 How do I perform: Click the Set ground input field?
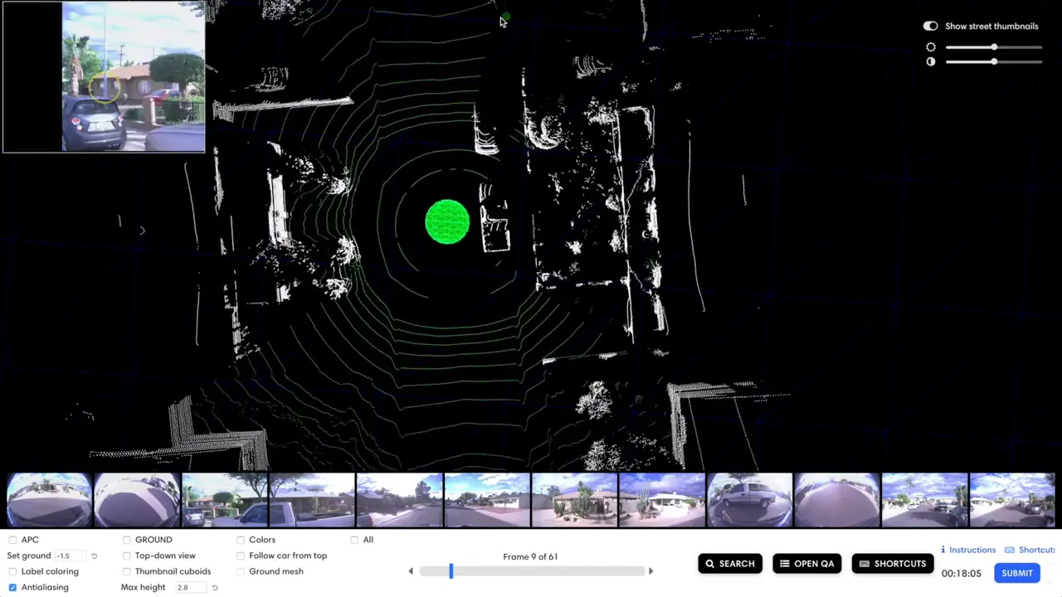71,556
